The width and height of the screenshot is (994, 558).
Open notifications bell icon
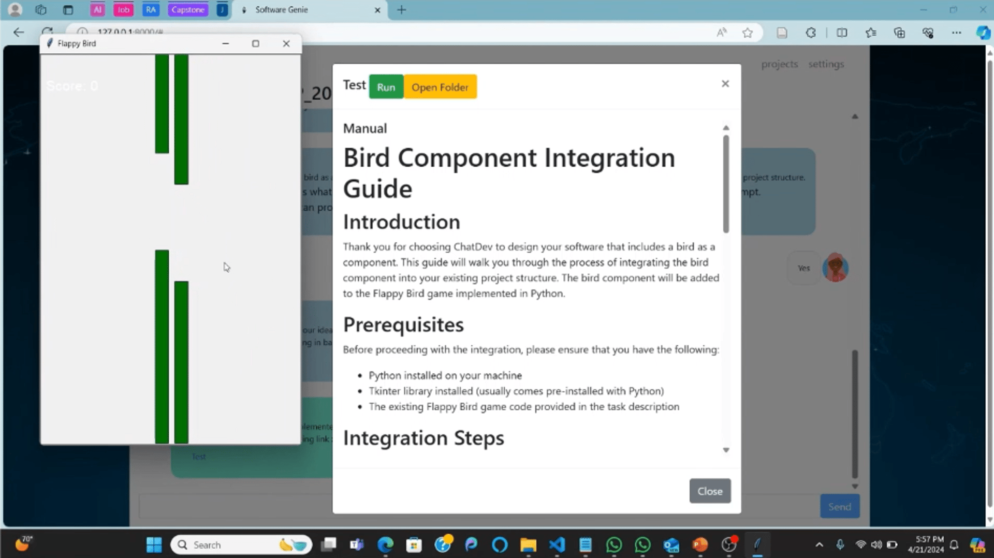[954, 545]
